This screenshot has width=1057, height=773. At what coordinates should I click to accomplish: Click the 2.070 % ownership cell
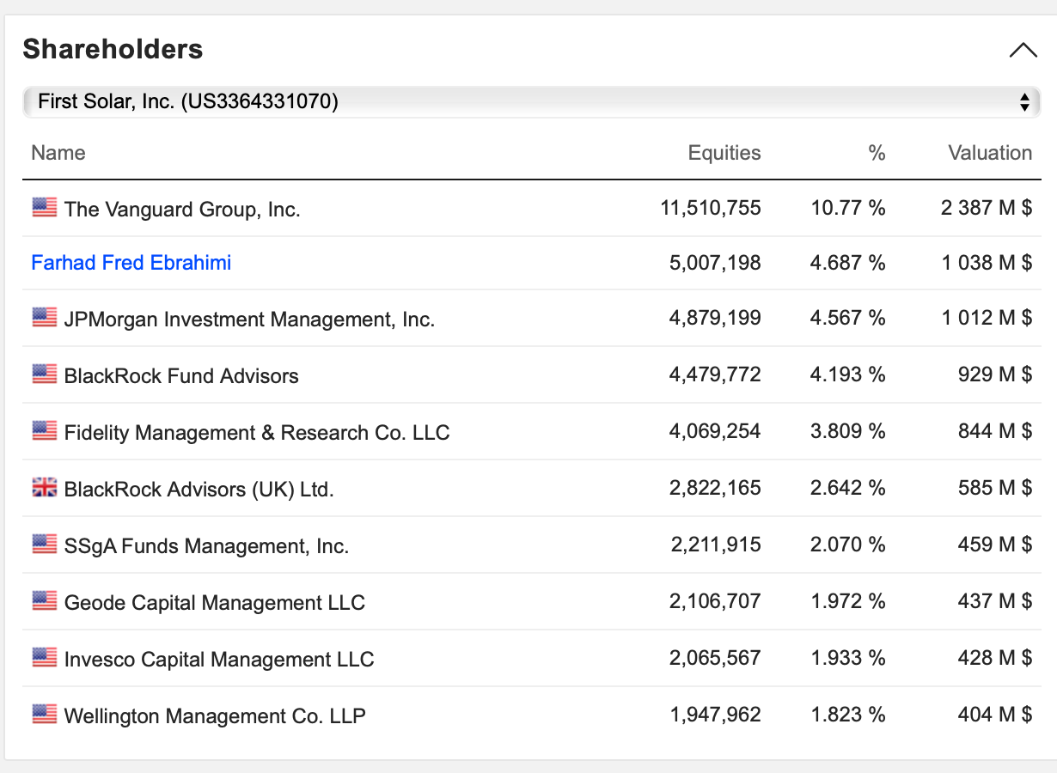[x=848, y=545]
